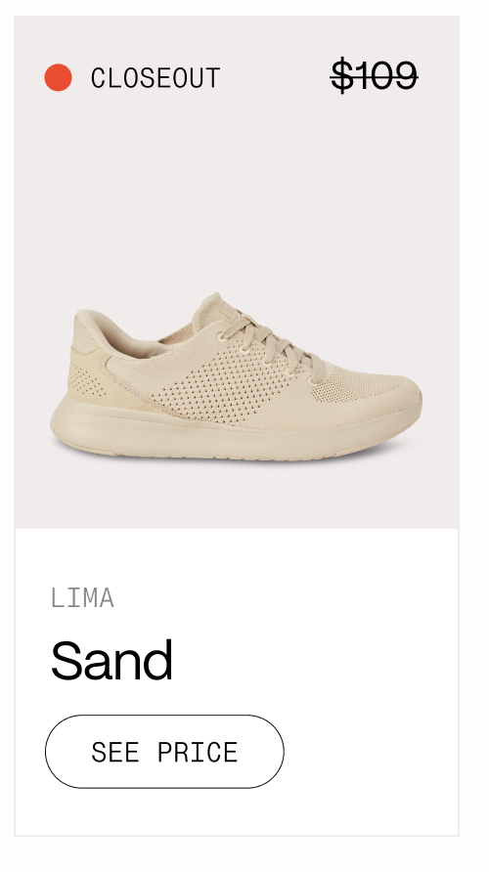The width and height of the screenshot is (489, 872).
Task: Click the LIMA model label
Action: tap(82, 598)
